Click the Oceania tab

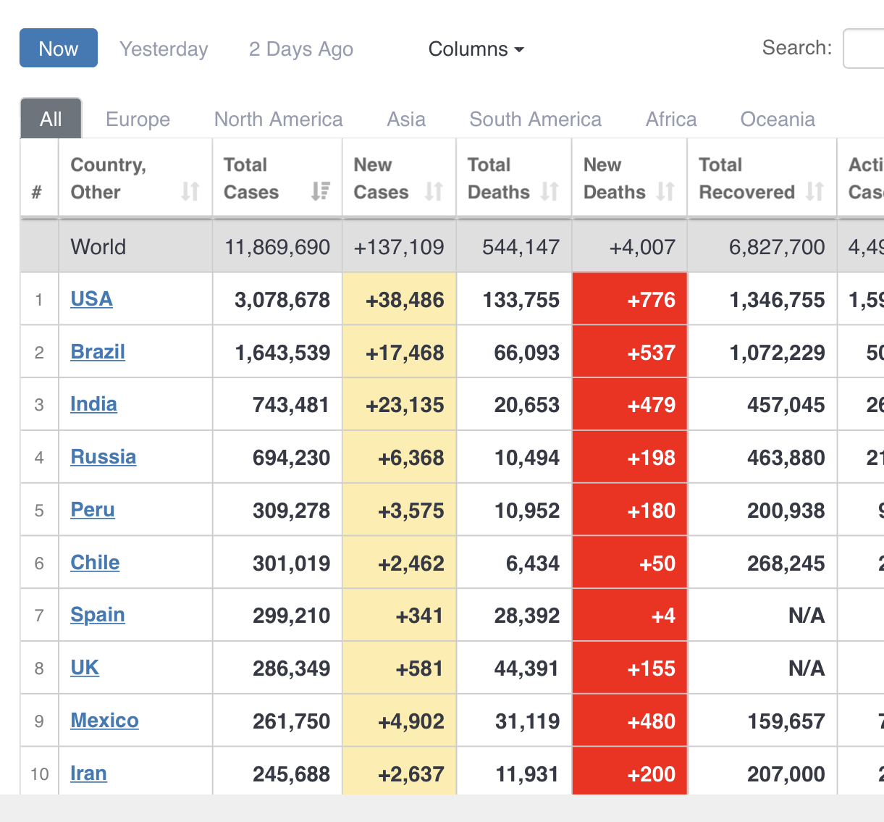tap(778, 119)
